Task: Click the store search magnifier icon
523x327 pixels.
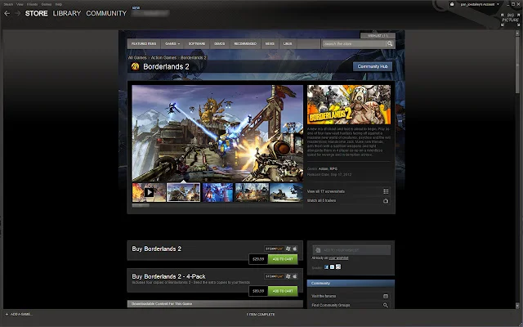Action: 390,43
